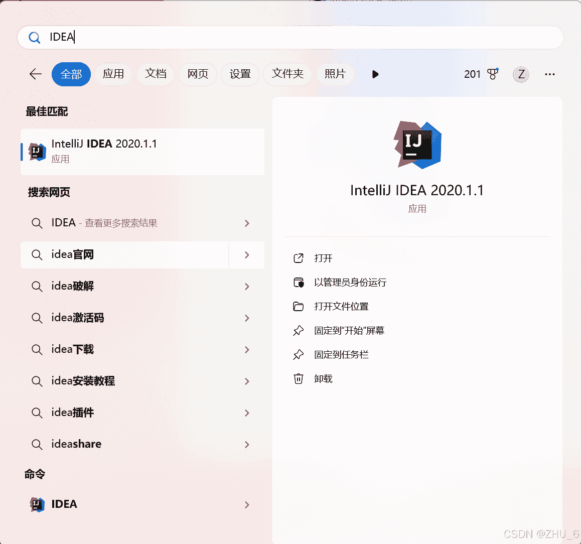The height and width of the screenshot is (544, 581).
Task: Click the magnifier icon beside idea插件
Action: click(x=37, y=413)
